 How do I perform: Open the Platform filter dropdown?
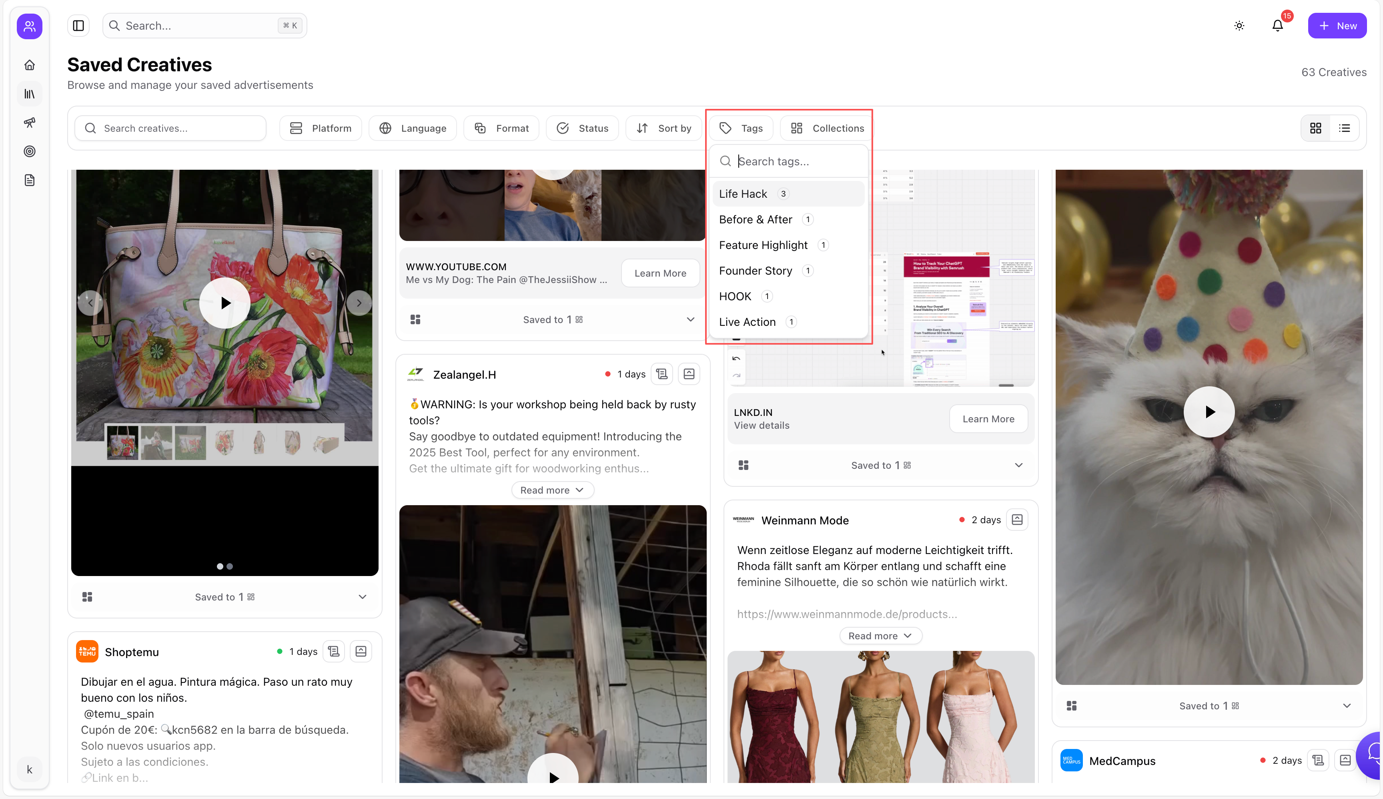point(321,128)
